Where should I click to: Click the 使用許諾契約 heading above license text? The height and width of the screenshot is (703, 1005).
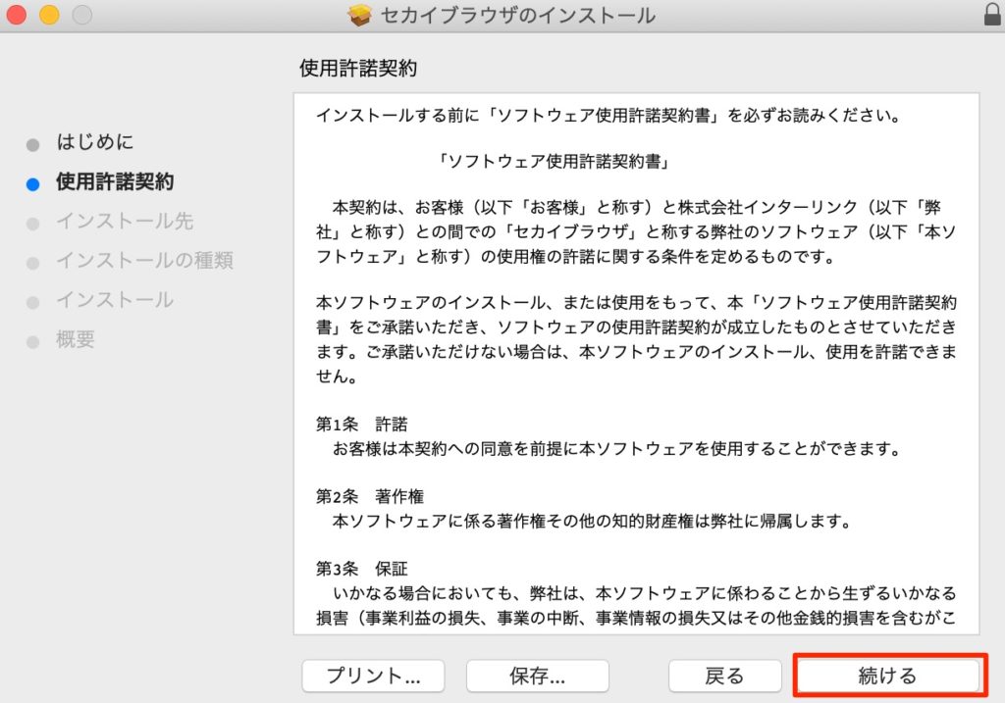(x=358, y=68)
